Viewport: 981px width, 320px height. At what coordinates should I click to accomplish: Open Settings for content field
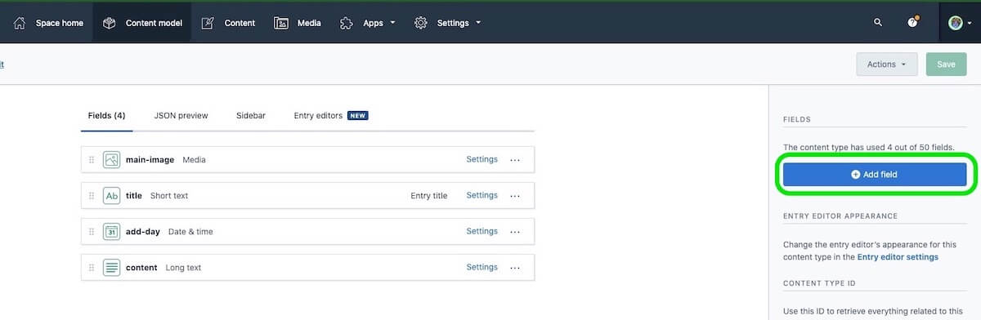[482, 268]
